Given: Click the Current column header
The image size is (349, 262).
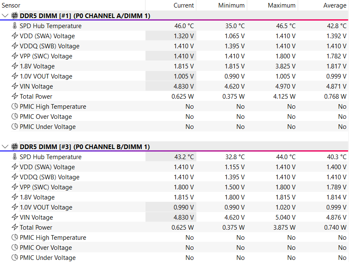Looking at the screenshot, I should [x=184, y=5].
